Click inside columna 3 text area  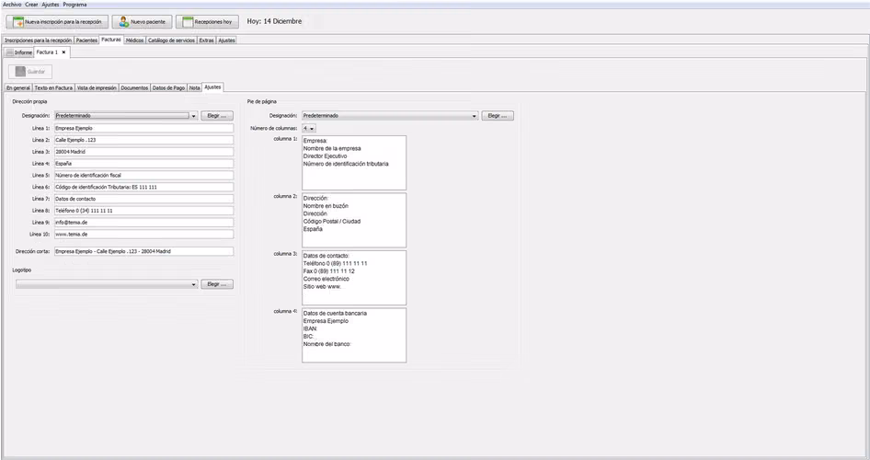354,278
